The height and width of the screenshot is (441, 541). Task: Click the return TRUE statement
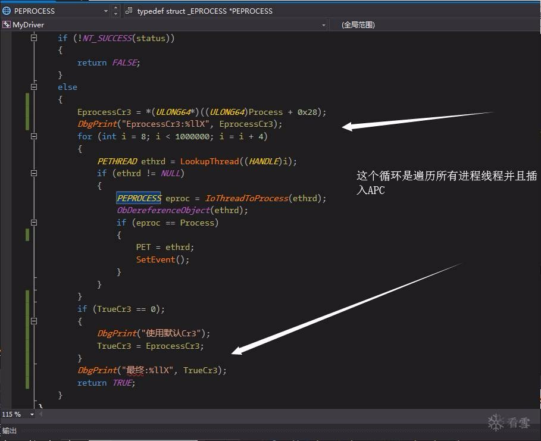pos(107,383)
